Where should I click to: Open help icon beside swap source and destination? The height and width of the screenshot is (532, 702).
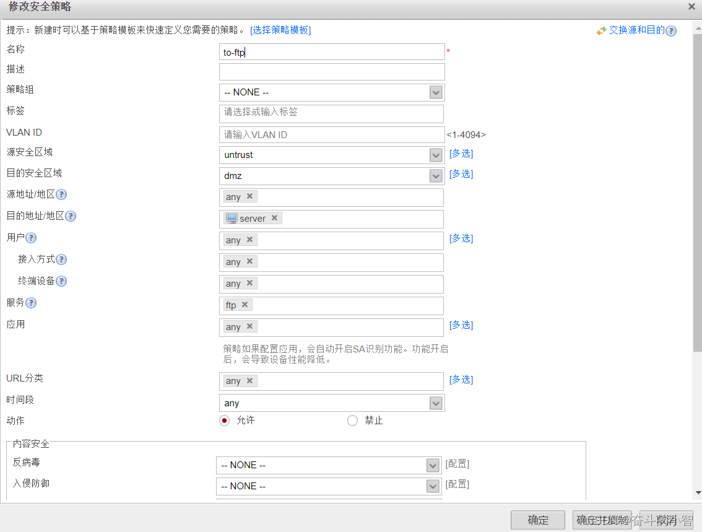(670, 30)
